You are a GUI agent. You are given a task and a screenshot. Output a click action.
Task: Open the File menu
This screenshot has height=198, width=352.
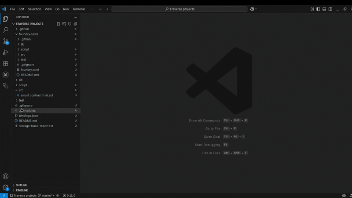tap(12, 9)
